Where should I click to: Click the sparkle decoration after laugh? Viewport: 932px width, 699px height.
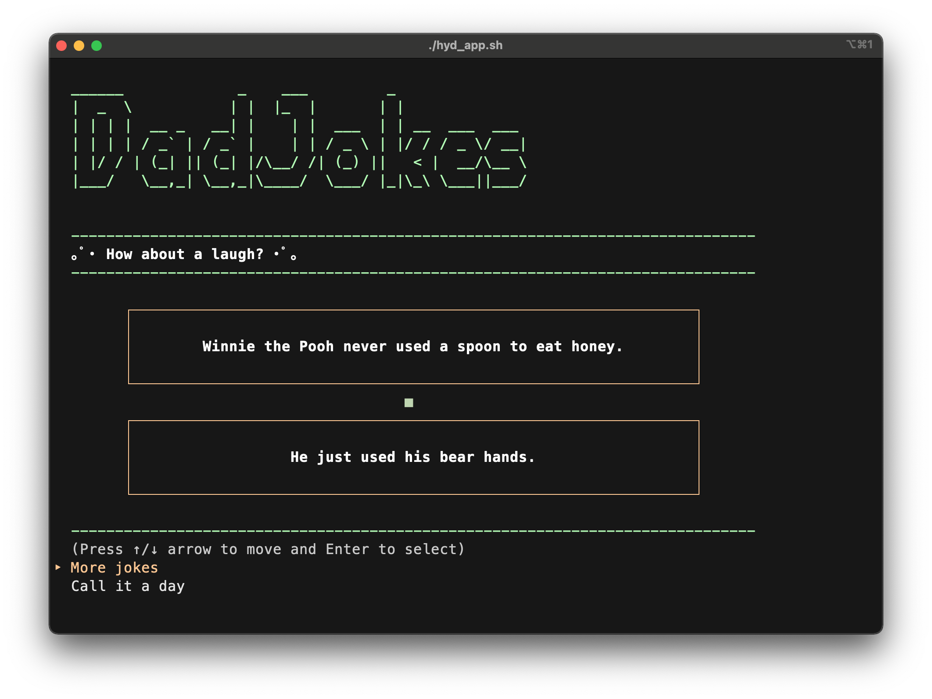(x=285, y=253)
